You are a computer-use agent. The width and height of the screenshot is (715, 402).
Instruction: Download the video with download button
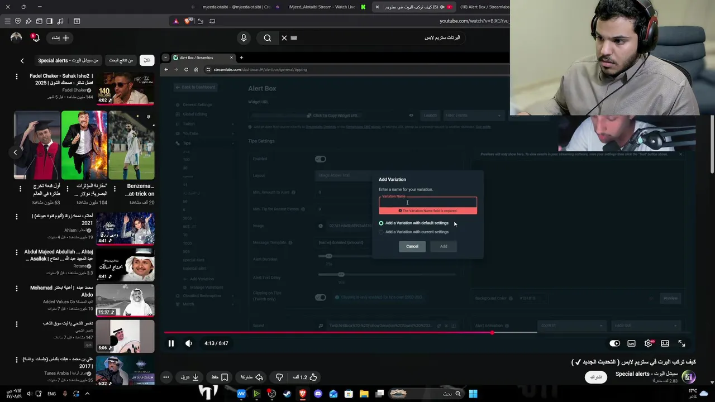click(190, 377)
